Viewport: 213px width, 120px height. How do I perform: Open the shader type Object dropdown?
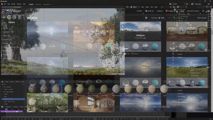click(x=135, y=7)
